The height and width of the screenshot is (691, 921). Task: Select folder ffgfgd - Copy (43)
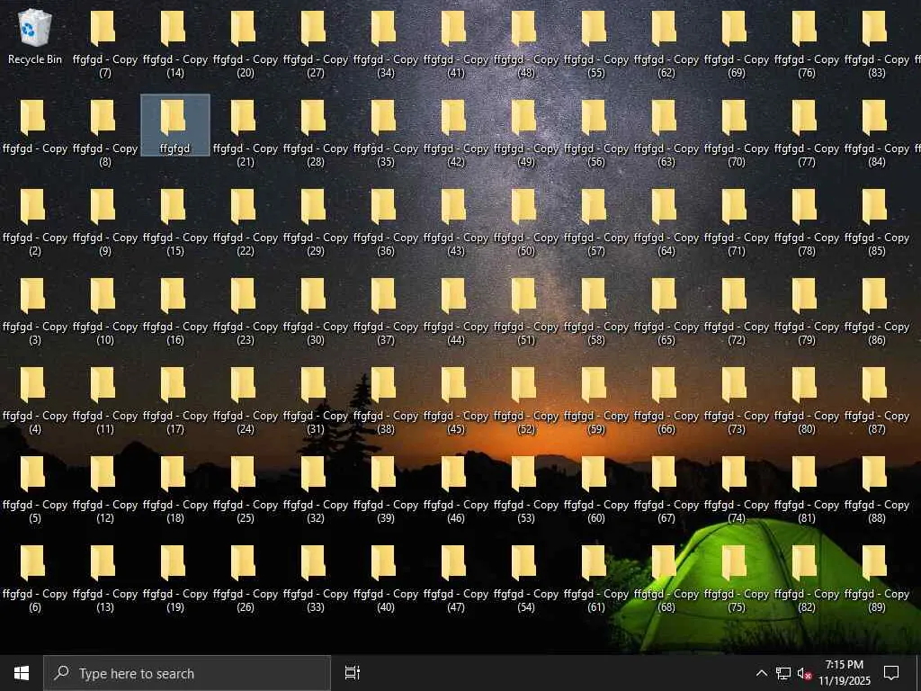[456, 221]
